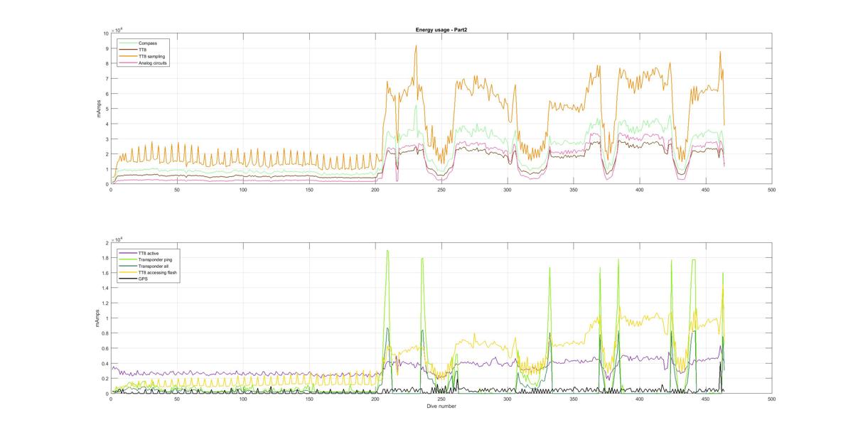The image size is (853, 442).
Task: Click the '1.8' y-axis tick of bottom plot
Action: click(104, 258)
